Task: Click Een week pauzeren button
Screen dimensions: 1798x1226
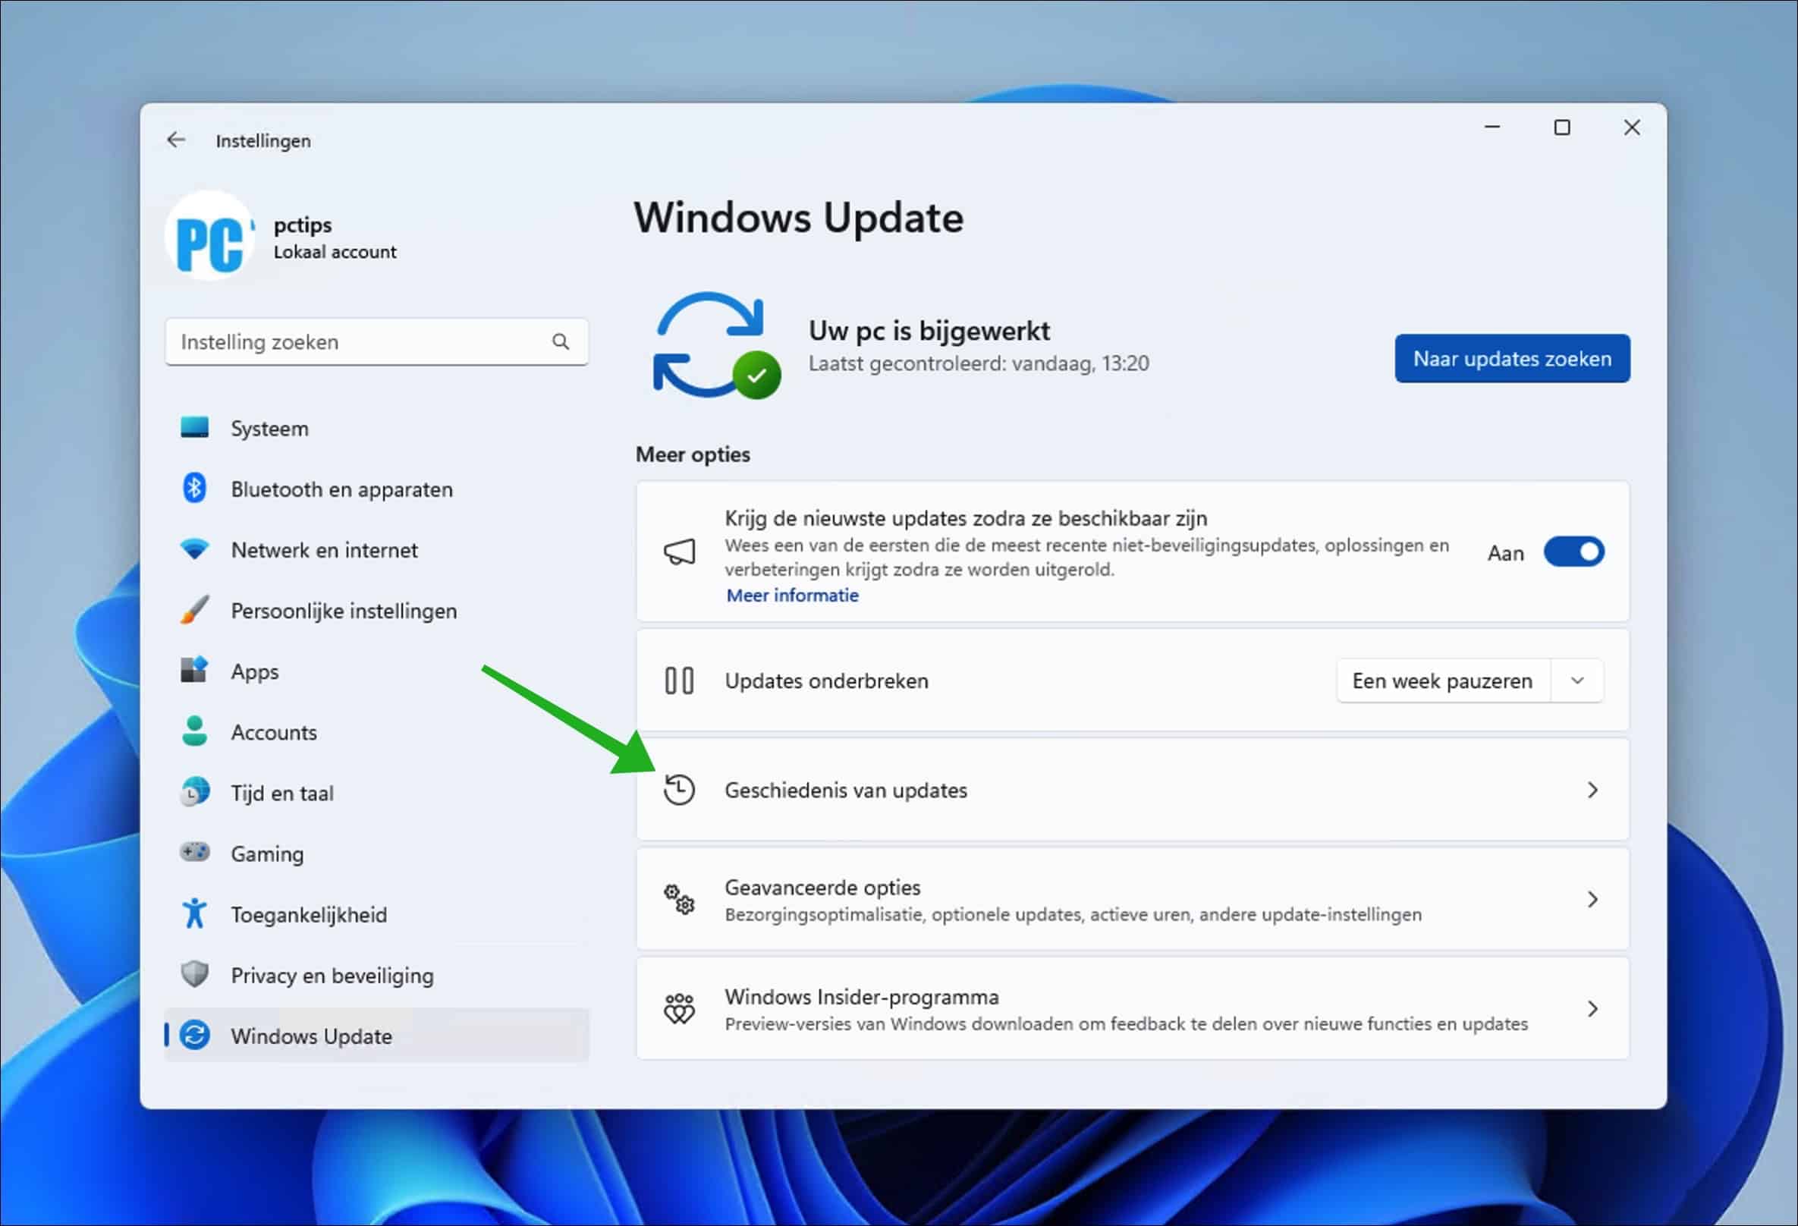Action: point(1443,681)
